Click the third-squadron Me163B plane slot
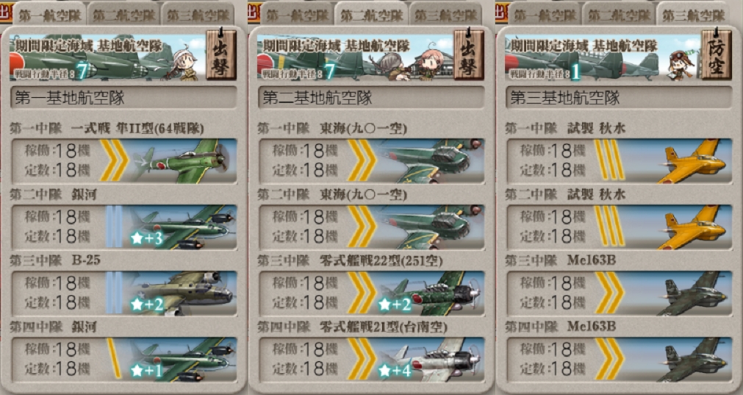 [x=620, y=293]
